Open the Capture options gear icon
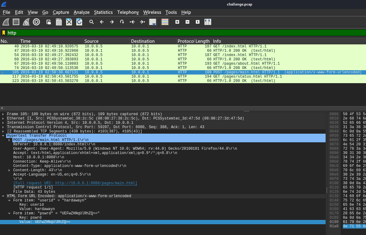Image resolution: width=366 pixels, height=235 pixels. 36,22
